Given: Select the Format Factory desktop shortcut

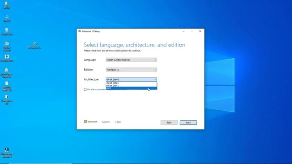Looking at the screenshot, I should [x=7, y=46].
